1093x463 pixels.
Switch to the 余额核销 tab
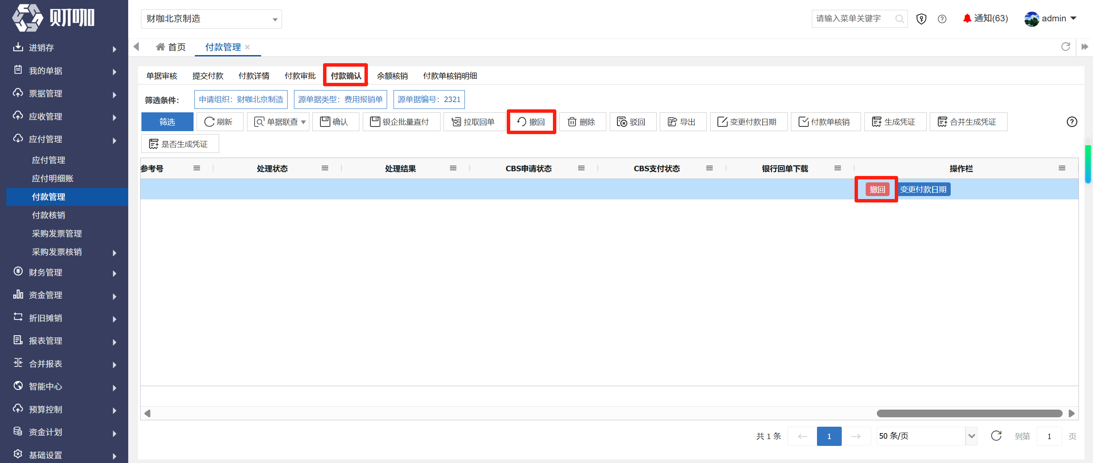[392, 76]
